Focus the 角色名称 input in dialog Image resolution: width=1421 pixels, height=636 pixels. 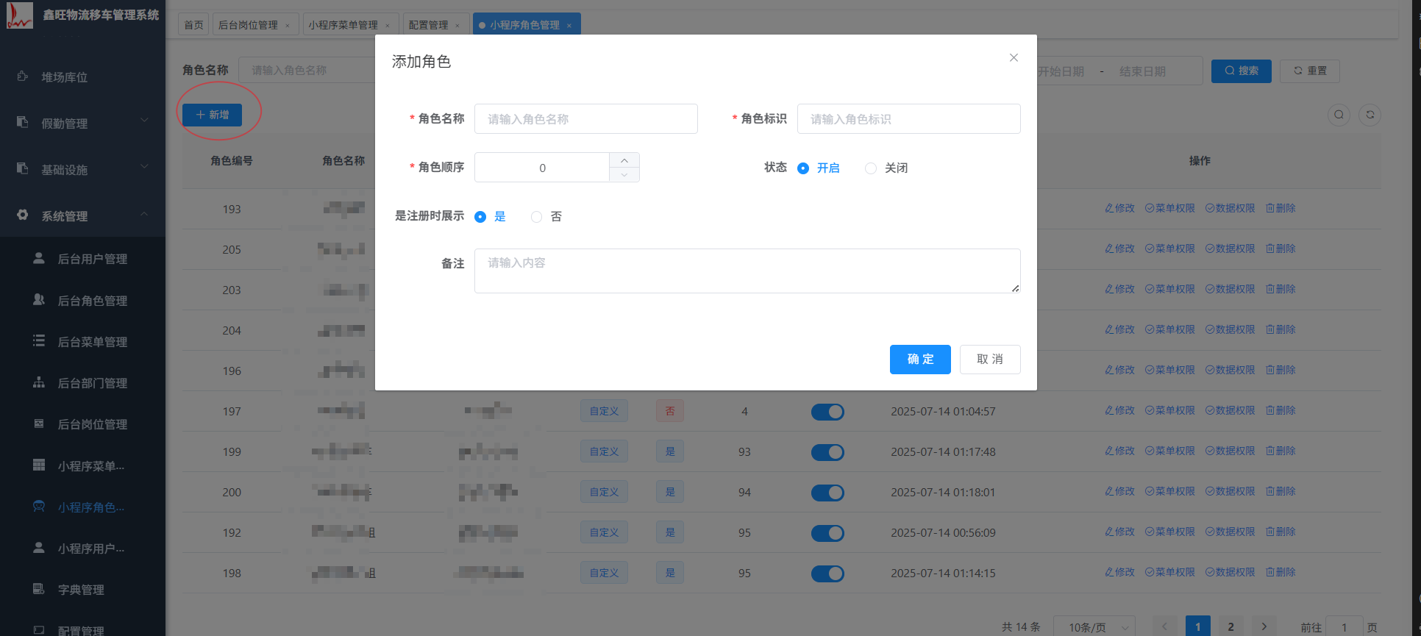tap(586, 119)
